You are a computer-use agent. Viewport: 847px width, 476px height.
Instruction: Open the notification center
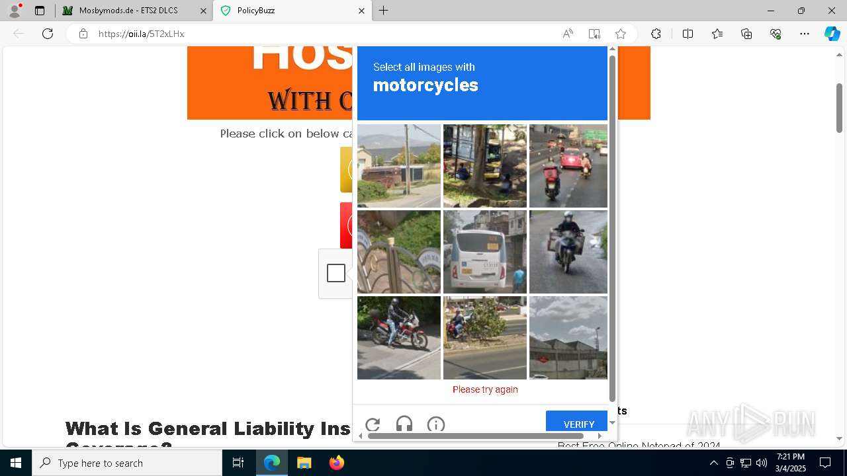tap(825, 463)
